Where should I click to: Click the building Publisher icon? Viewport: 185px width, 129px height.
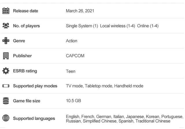click(x=6, y=56)
